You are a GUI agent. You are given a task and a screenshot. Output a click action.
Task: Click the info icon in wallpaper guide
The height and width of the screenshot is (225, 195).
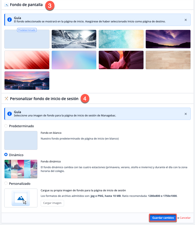pyautogui.click(x=10, y=20)
